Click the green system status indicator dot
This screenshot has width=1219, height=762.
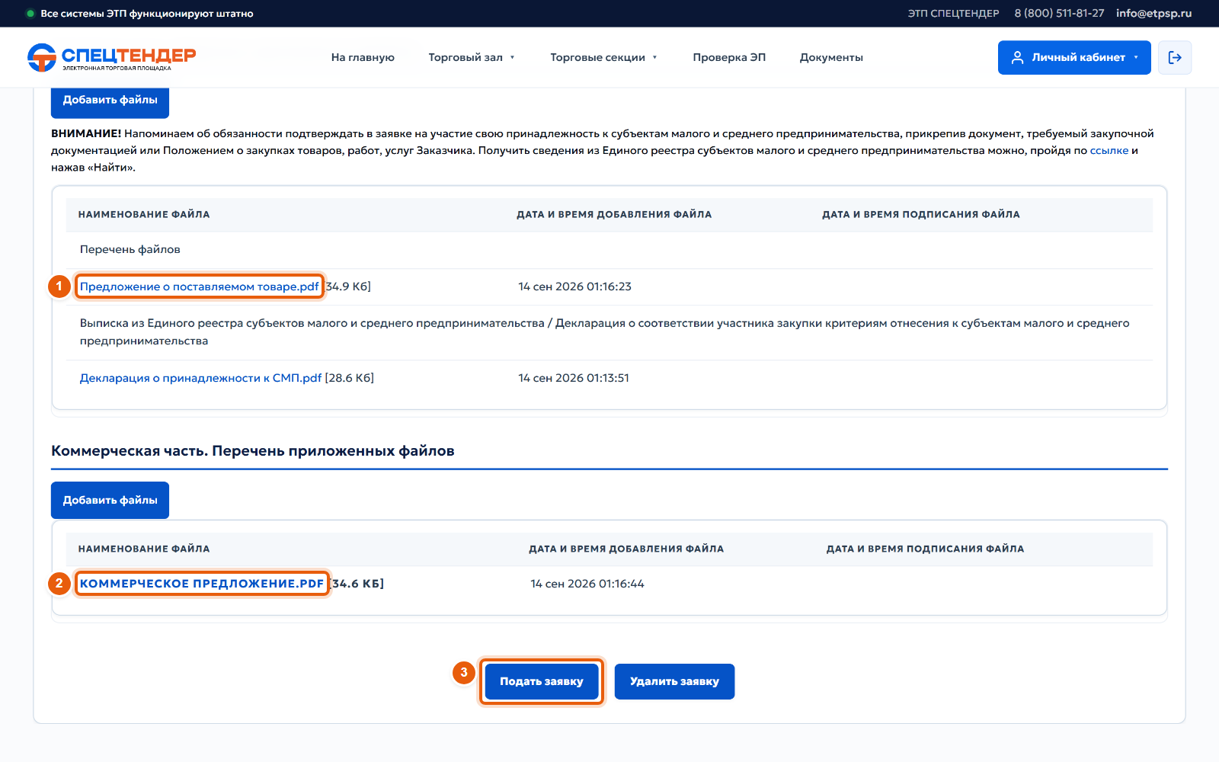click(30, 14)
